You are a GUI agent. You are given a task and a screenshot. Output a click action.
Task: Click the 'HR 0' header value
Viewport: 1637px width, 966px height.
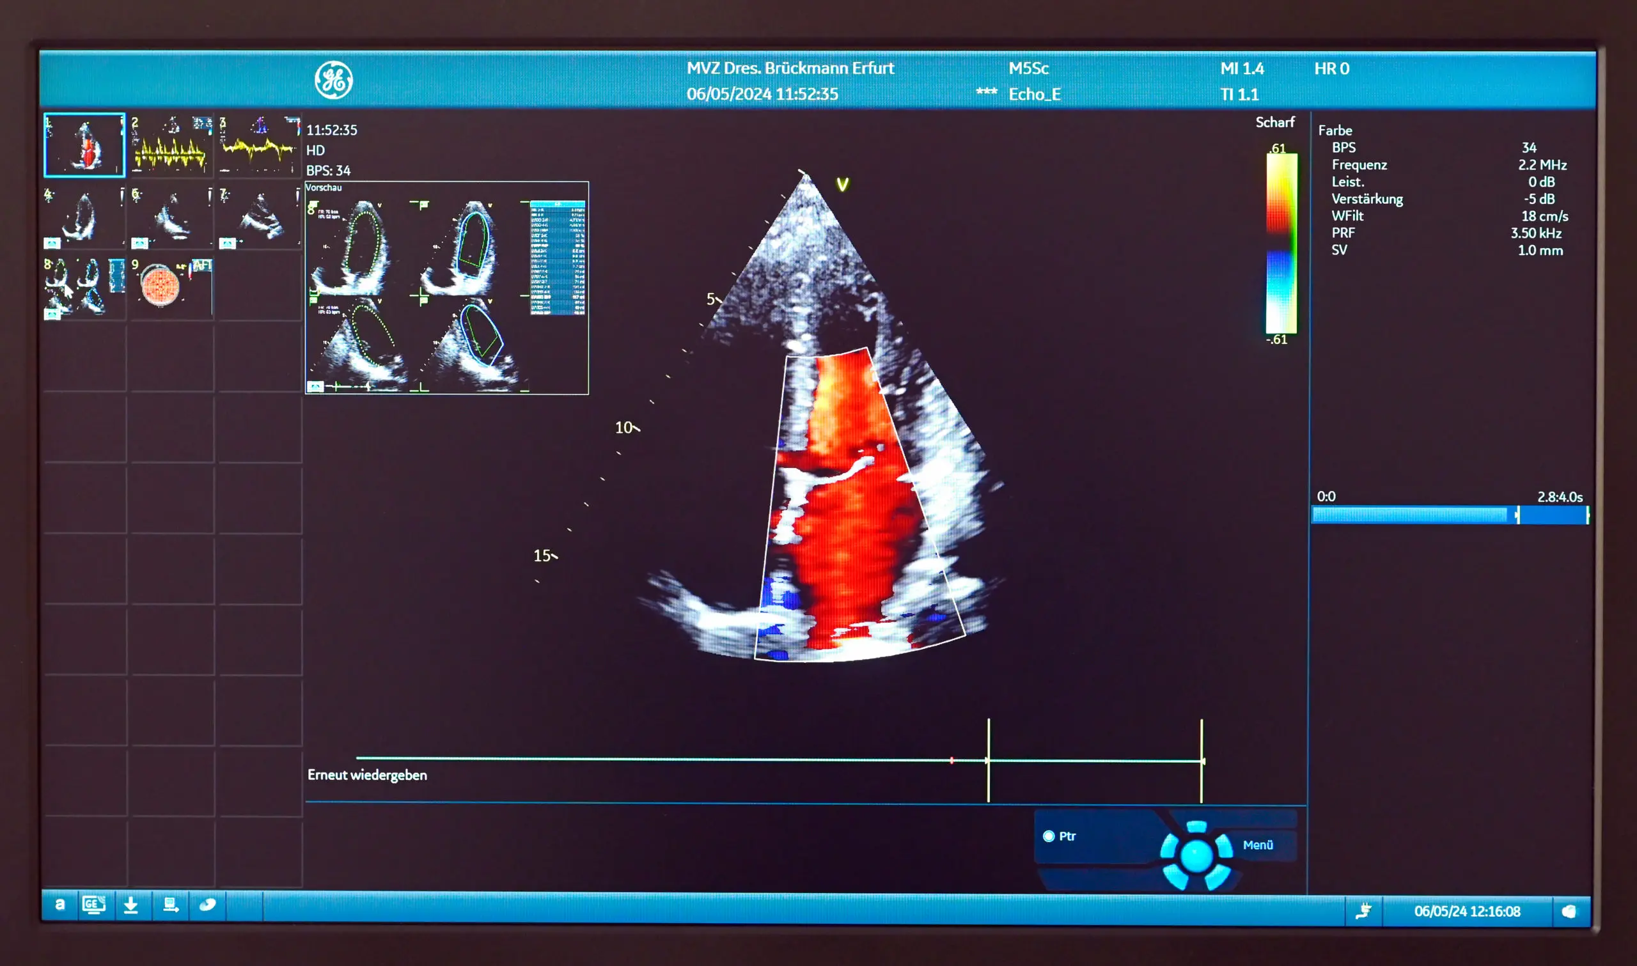tap(1332, 68)
